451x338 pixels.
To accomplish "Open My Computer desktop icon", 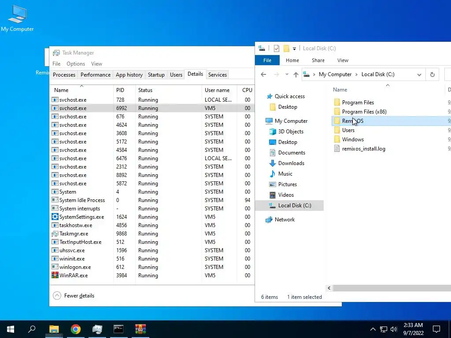I will [17, 18].
